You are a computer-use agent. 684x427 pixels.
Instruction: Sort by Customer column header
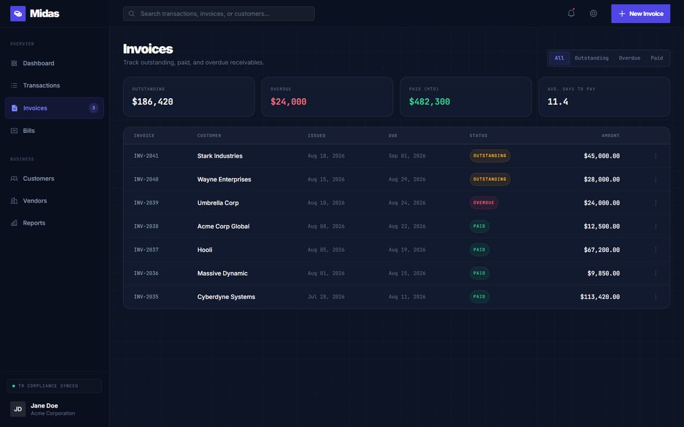209,136
